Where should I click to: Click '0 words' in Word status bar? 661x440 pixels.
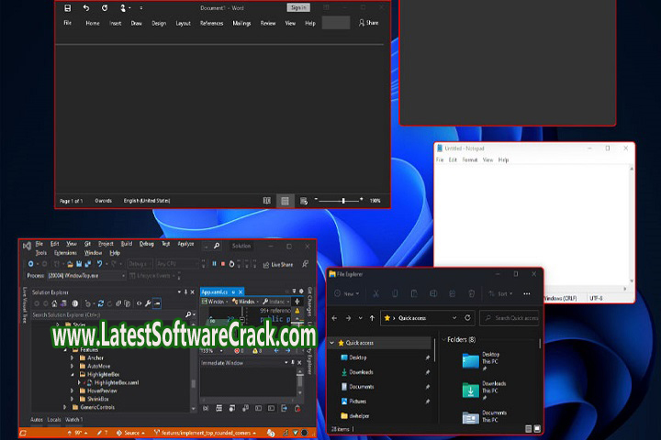pos(103,201)
